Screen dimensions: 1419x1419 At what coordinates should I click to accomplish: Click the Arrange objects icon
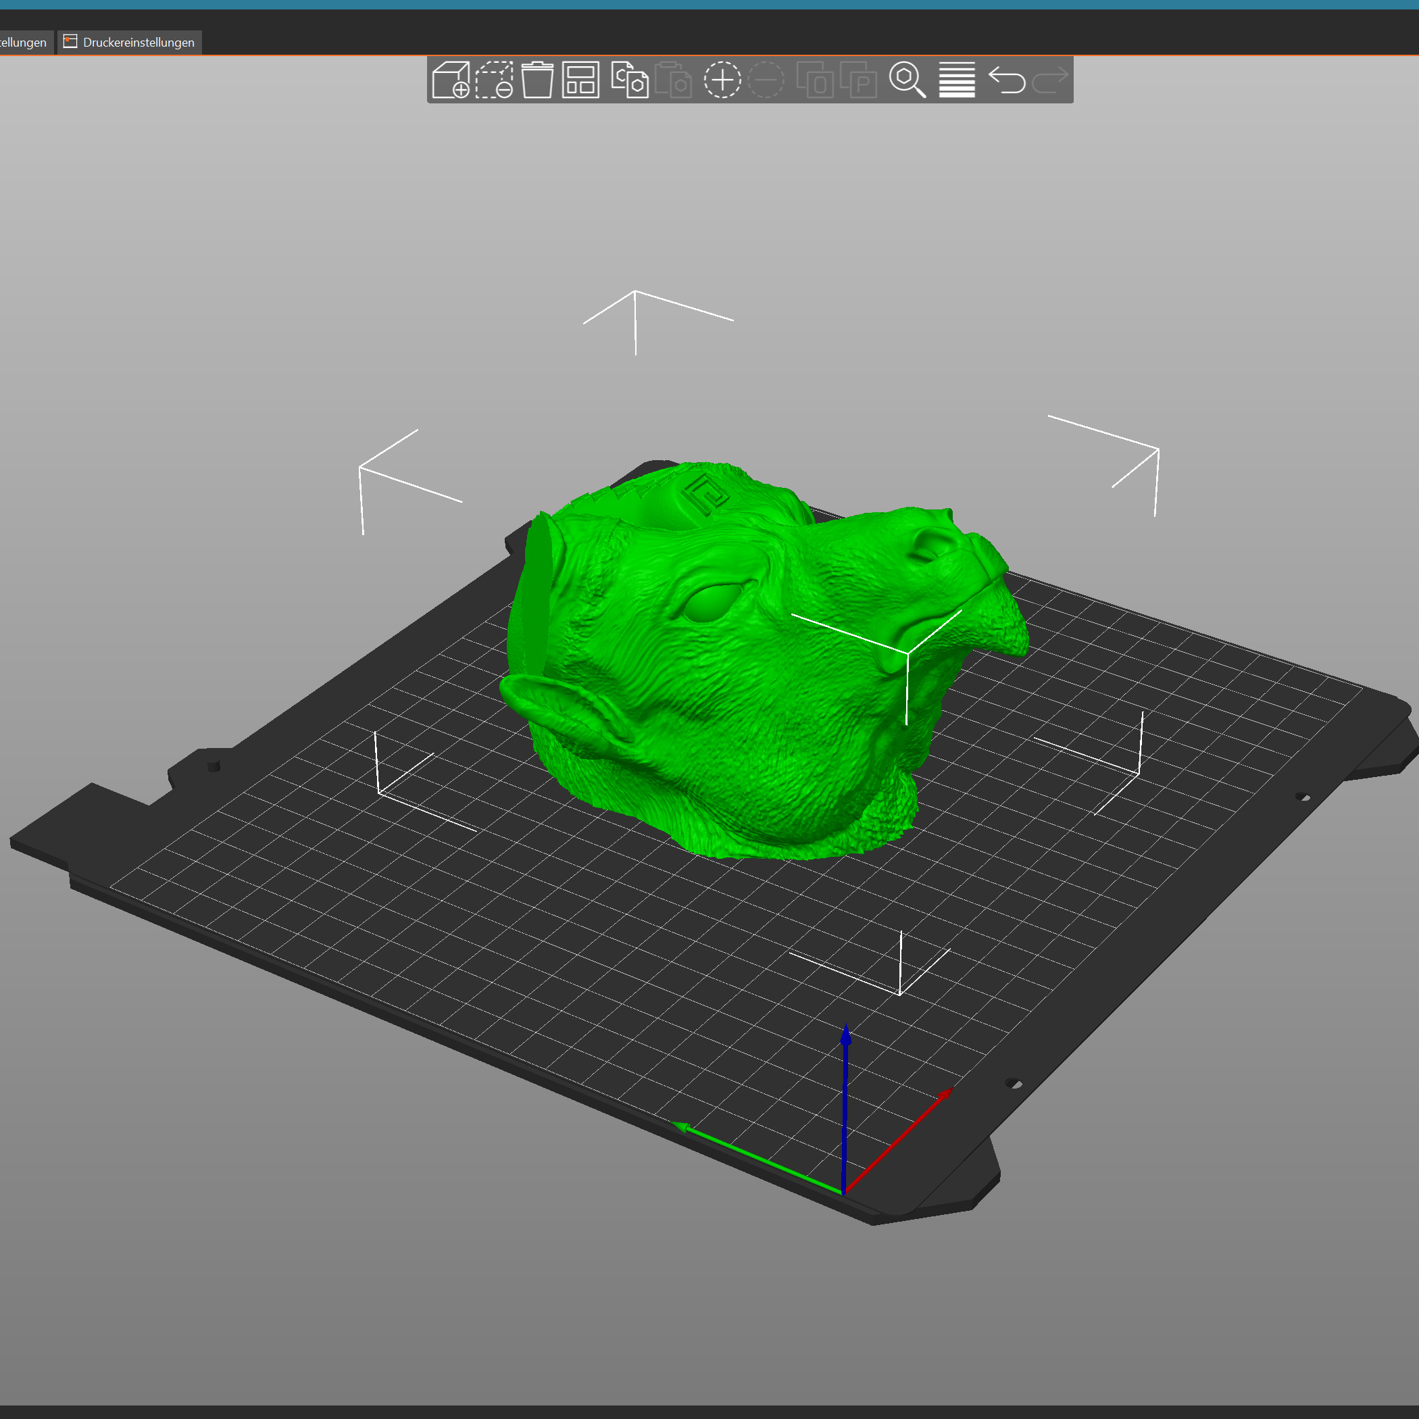coord(581,80)
